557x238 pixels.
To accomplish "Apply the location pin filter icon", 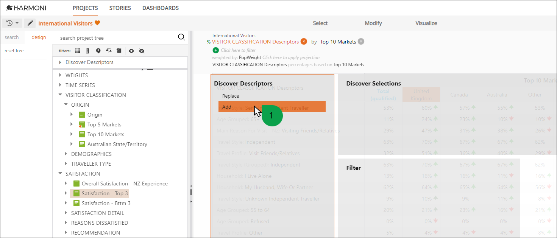I will click(x=98, y=51).
